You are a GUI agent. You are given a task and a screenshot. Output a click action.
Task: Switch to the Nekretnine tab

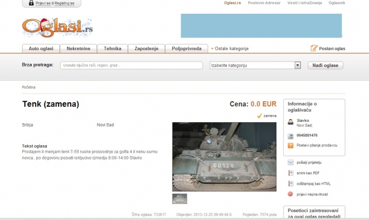[x=78, y=48]
